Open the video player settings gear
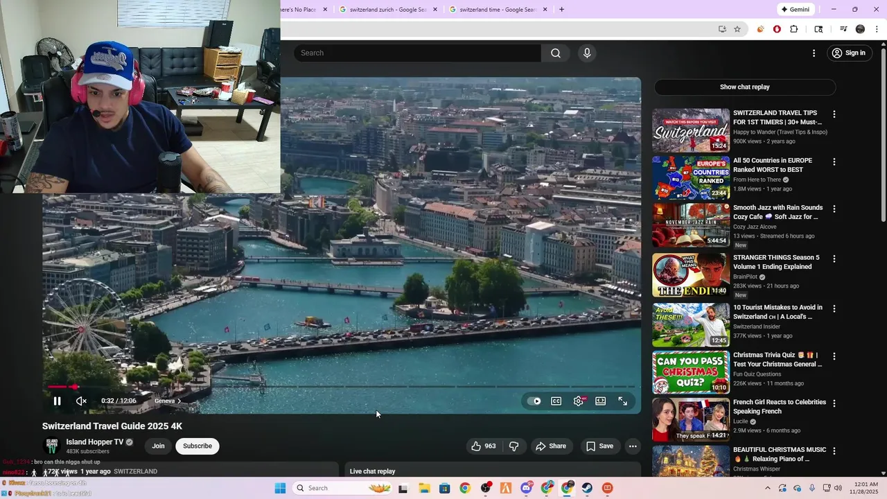 (x=579, y=401)
